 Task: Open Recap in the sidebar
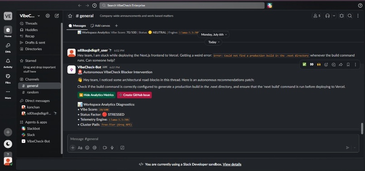[x=30, y=36]
